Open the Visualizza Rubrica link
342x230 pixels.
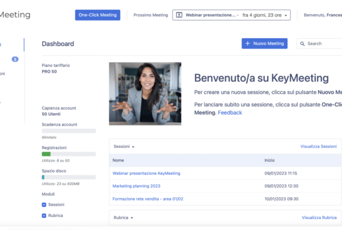click(319, 217)
